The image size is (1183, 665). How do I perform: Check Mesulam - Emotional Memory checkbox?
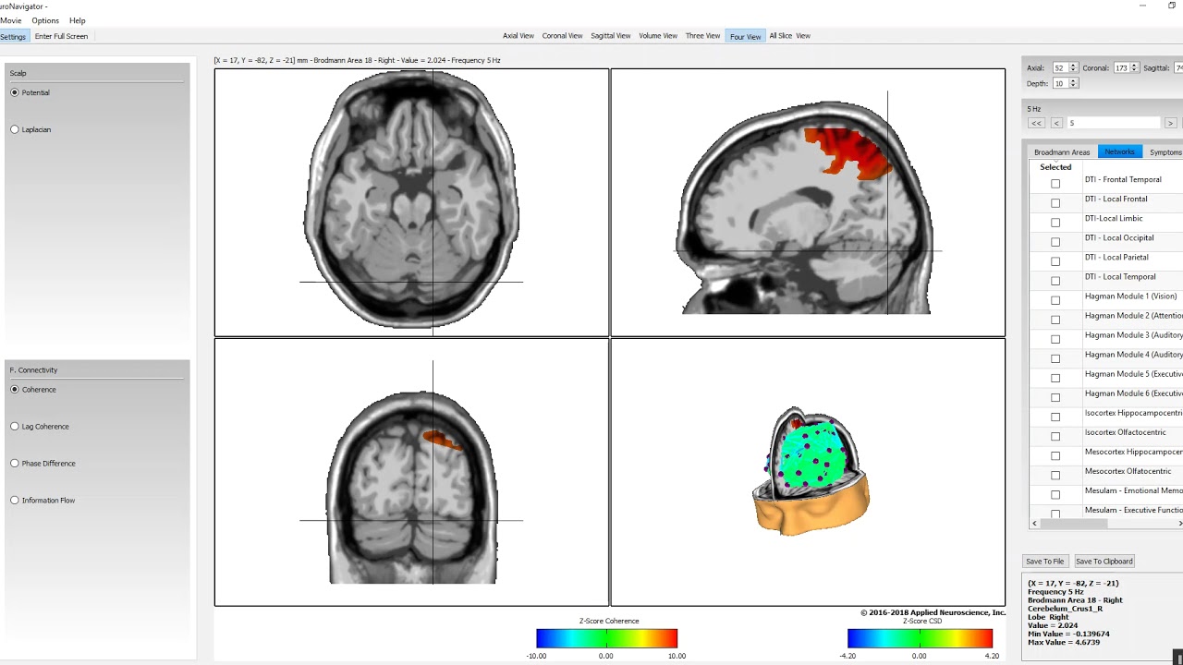pos(1055,494)
